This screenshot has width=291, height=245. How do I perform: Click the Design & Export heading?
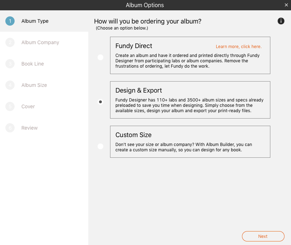click(x=139, y=90)
